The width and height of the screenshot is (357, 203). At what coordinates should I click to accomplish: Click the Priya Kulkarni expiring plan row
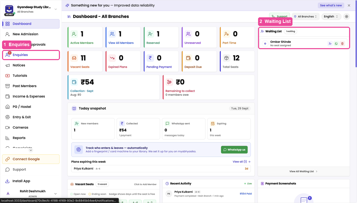pyautogui.click(x=161, y=169)
